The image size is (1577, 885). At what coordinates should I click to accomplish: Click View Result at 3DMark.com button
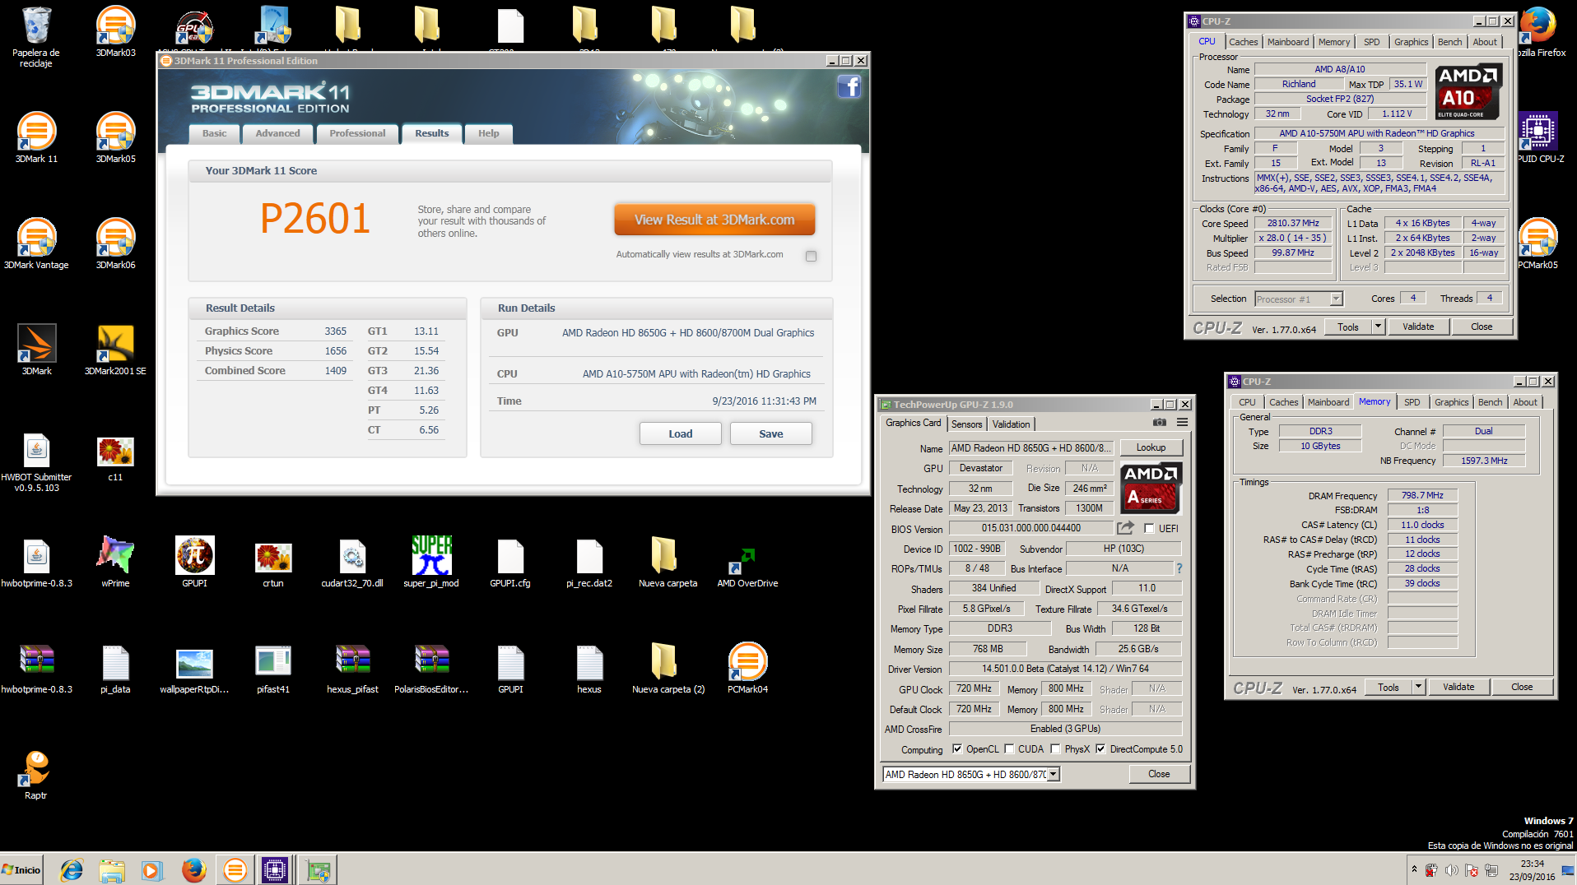click(714, 220)
